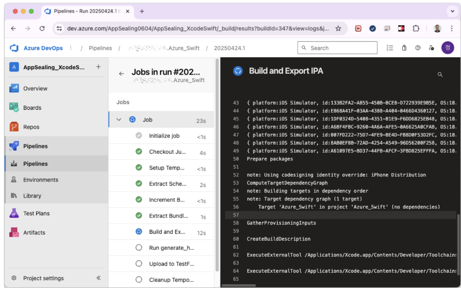This screenshot has height=288, width=461.
Task: Click the Azure DevOps logo
Action: click(x=15, y=48)
